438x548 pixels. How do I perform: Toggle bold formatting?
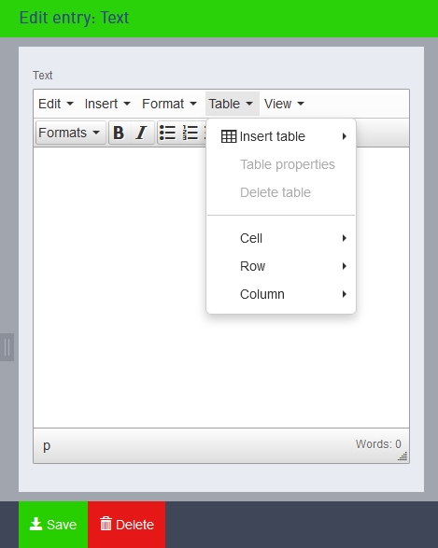tap(119, 133)
